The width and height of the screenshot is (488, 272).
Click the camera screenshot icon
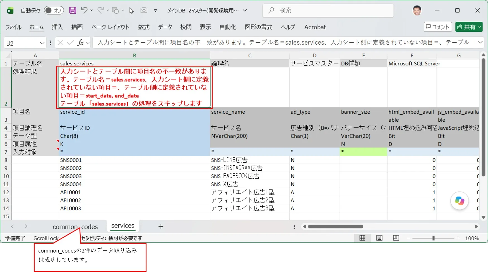point(144,10)
